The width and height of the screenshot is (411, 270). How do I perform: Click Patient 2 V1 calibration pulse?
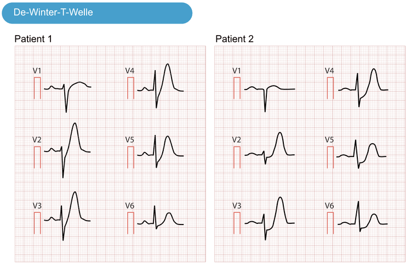pos(237,88)
